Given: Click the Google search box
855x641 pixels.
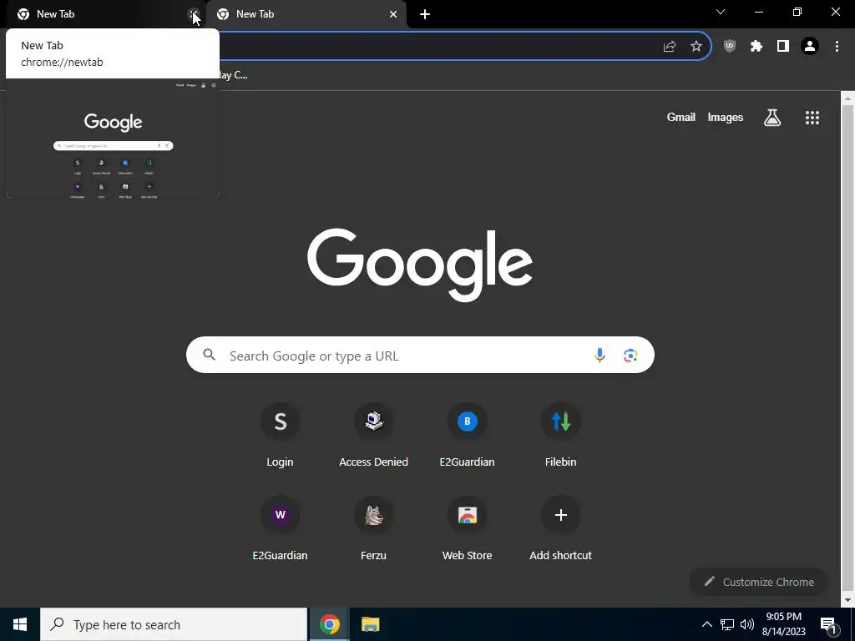Looking at the screenshot, I should click(x=420, y=355).
